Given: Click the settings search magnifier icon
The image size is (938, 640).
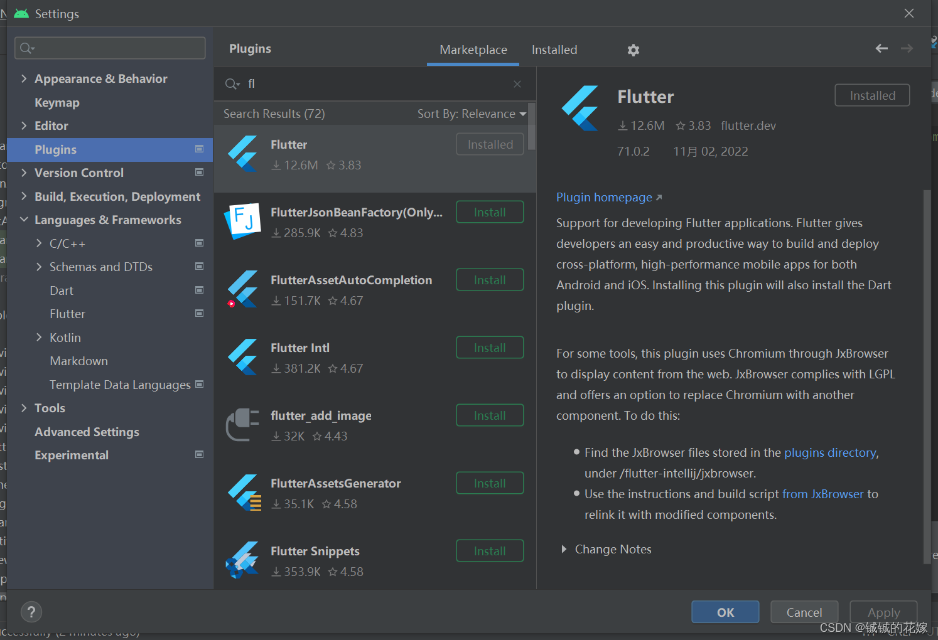Looking at the screenshot, I should [27, 48].
